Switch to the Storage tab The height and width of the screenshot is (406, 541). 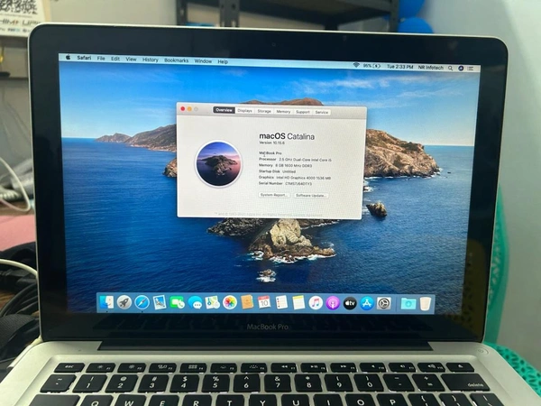[264, 111]
